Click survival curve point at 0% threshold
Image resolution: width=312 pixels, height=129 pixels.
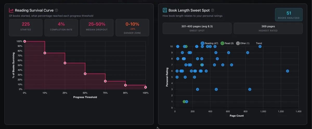click(25, 41)
